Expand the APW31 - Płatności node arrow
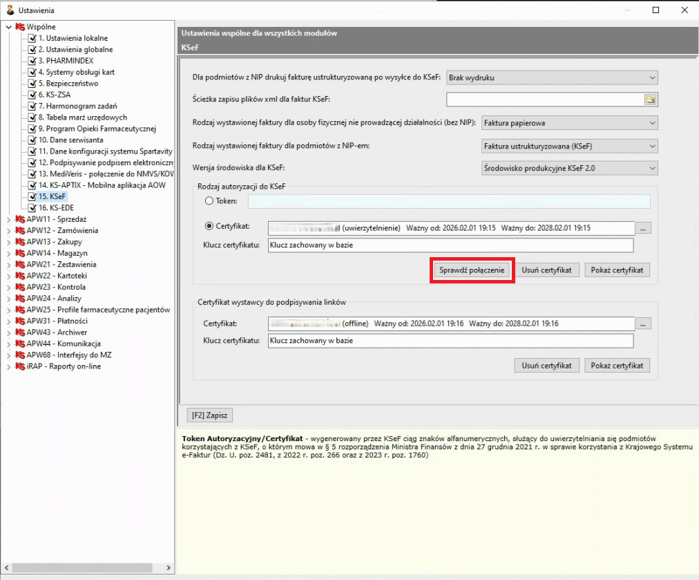Viewport: 699px width, 580px height. [8, 321]
